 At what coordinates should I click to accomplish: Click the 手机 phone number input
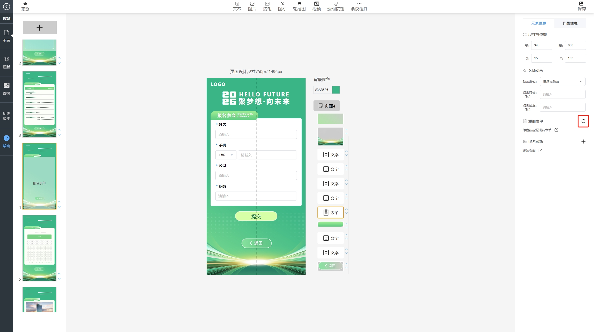click(267, 155)
